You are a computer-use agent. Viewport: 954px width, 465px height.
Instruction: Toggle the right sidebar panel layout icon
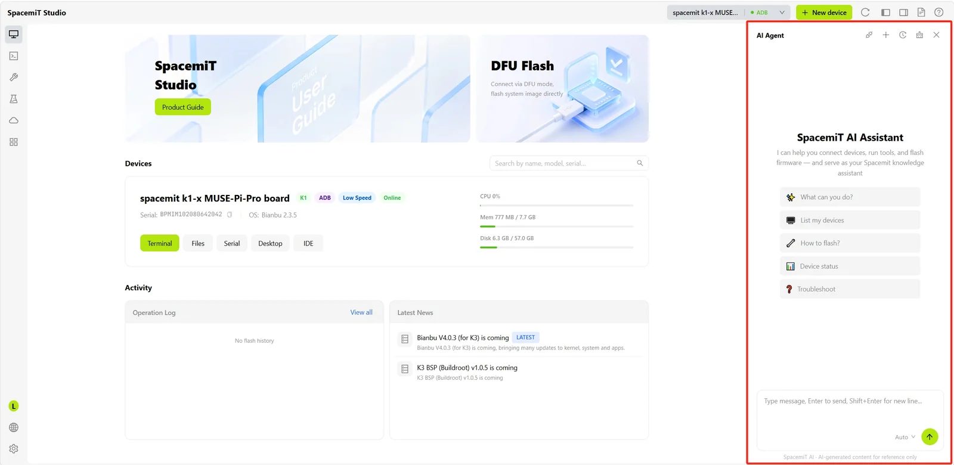click(x=904, y=13)
